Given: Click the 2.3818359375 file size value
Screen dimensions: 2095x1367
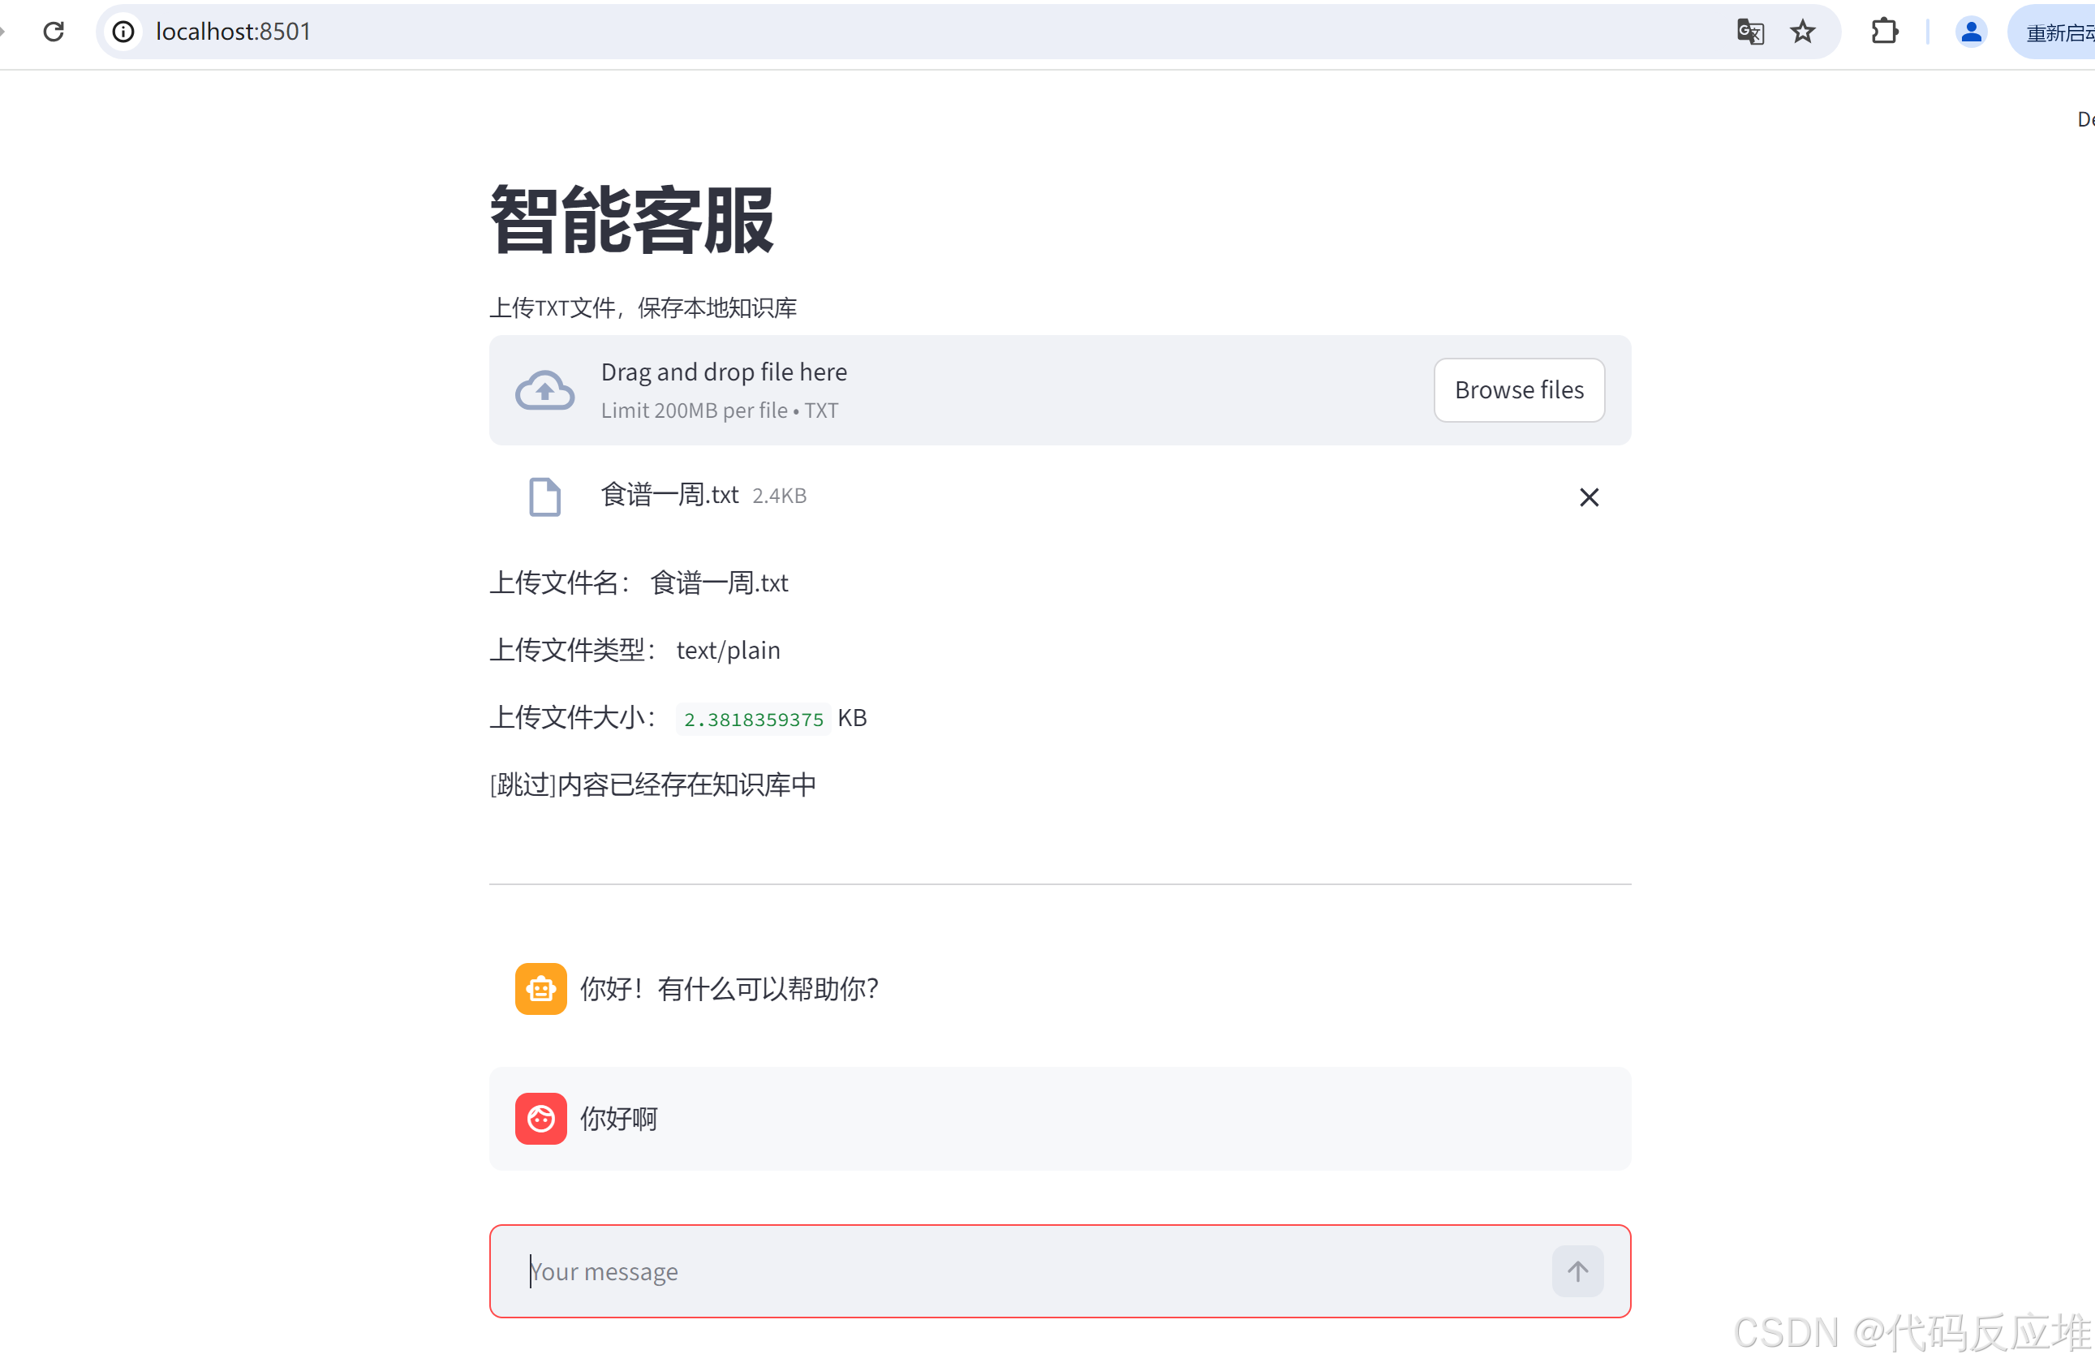Looking at the screenshot, I should coord(754,719).
